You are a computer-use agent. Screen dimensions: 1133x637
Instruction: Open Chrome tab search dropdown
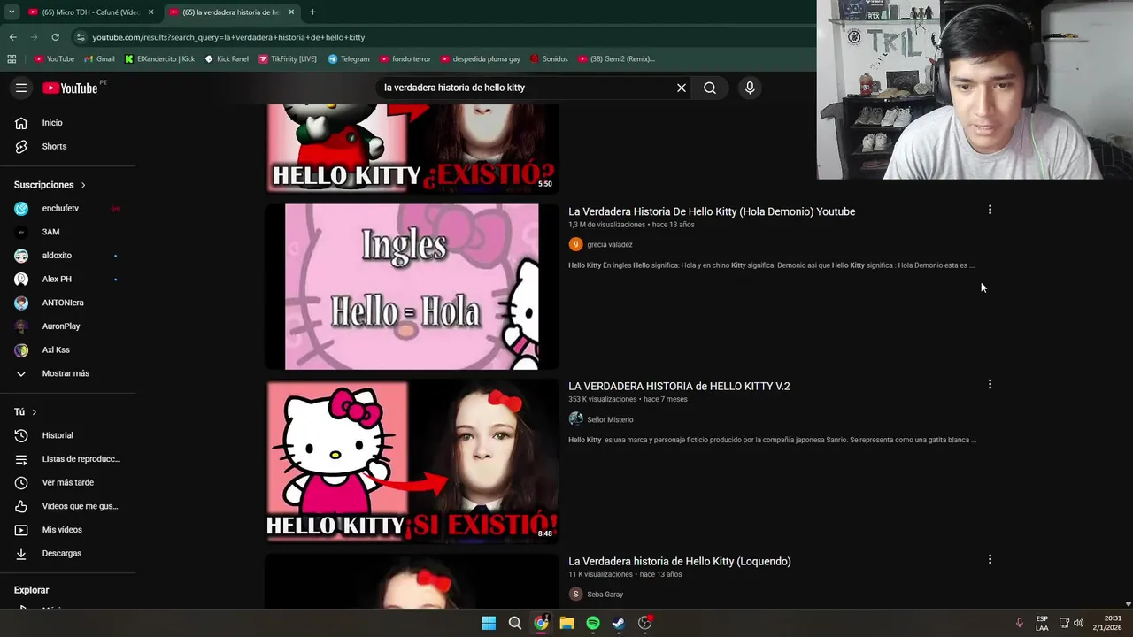(12, 12)
